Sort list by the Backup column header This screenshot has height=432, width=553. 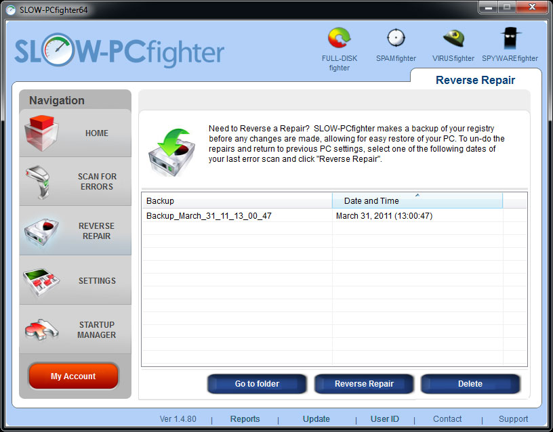pyautogui.click(x=236, y=200)
